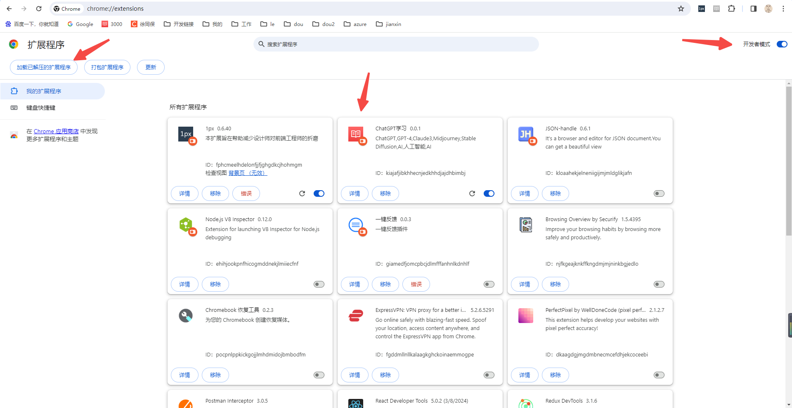Image resolution: width=792 pixels, height=408 pixels.
Task: Open Chrome three-dot menu
Action: [x=783, y=9]
